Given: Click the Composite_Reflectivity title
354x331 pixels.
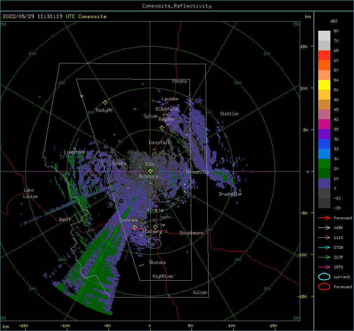Looking at the screenshot, I should point(177,6).
